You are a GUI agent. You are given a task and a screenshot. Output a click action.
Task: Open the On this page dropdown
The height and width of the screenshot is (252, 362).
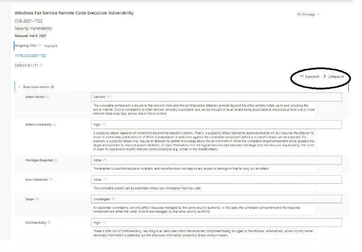tap(308, 14)
